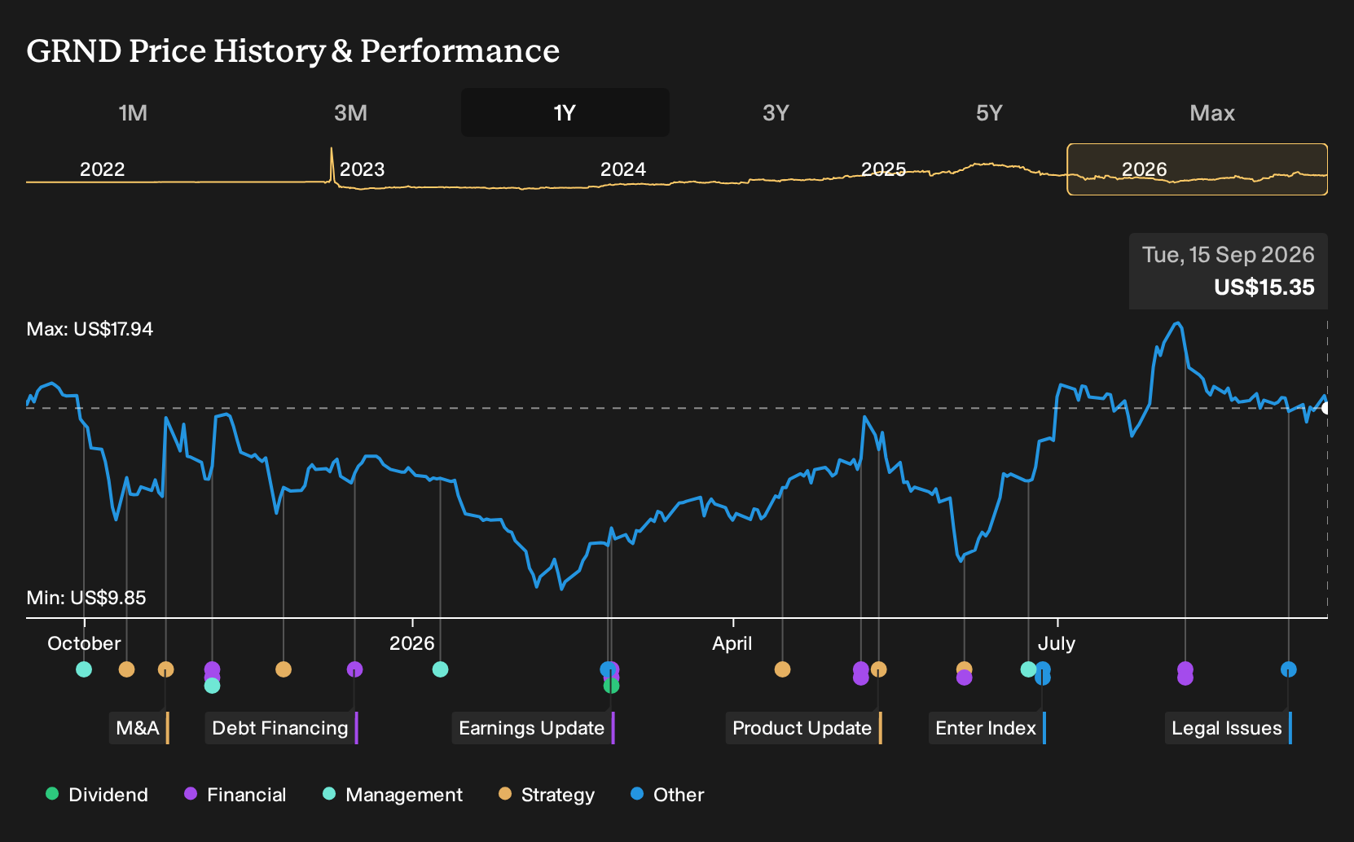Click the orange Strategy dot above Product Update marker
The height and width of the screenshot is (842, 1354).
878,669
